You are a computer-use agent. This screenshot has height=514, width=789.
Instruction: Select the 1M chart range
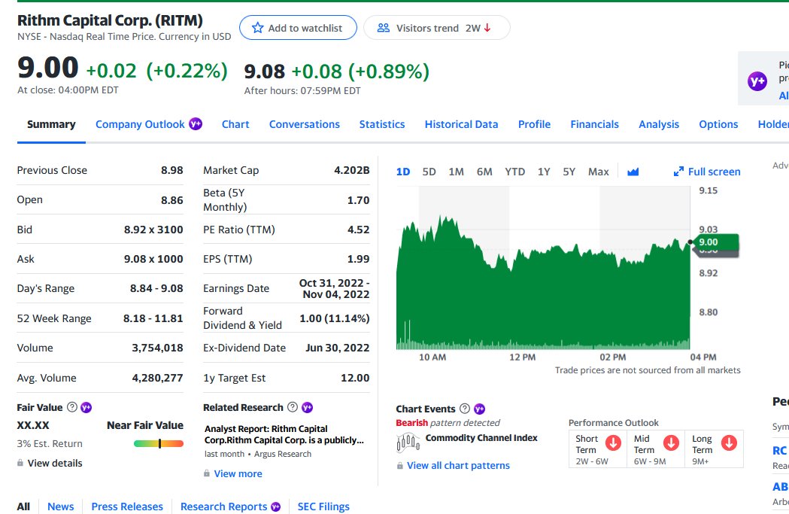(456, 172)
